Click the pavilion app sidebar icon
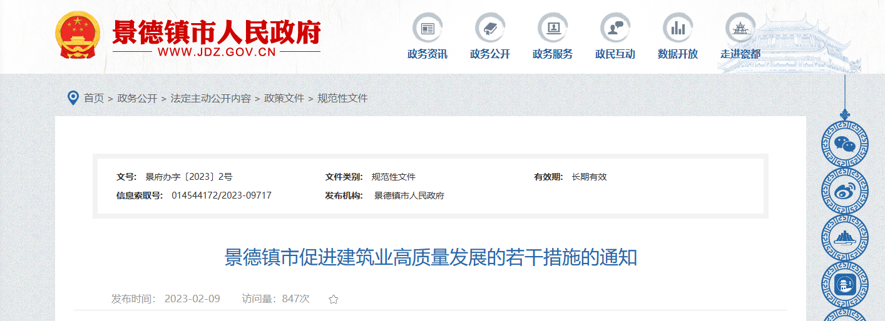 (845, 285)
